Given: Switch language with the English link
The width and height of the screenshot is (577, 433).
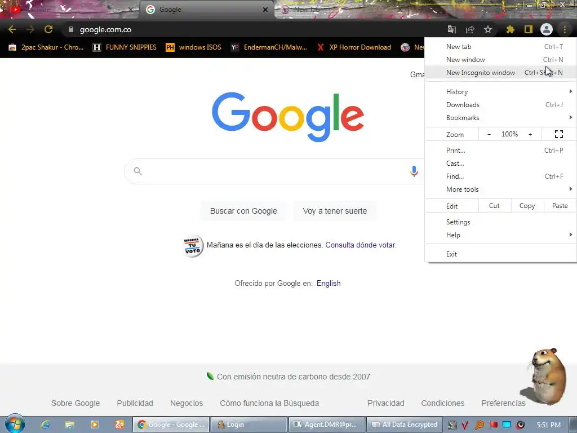Looking at the screenshot, I should [x=329, y=283].
